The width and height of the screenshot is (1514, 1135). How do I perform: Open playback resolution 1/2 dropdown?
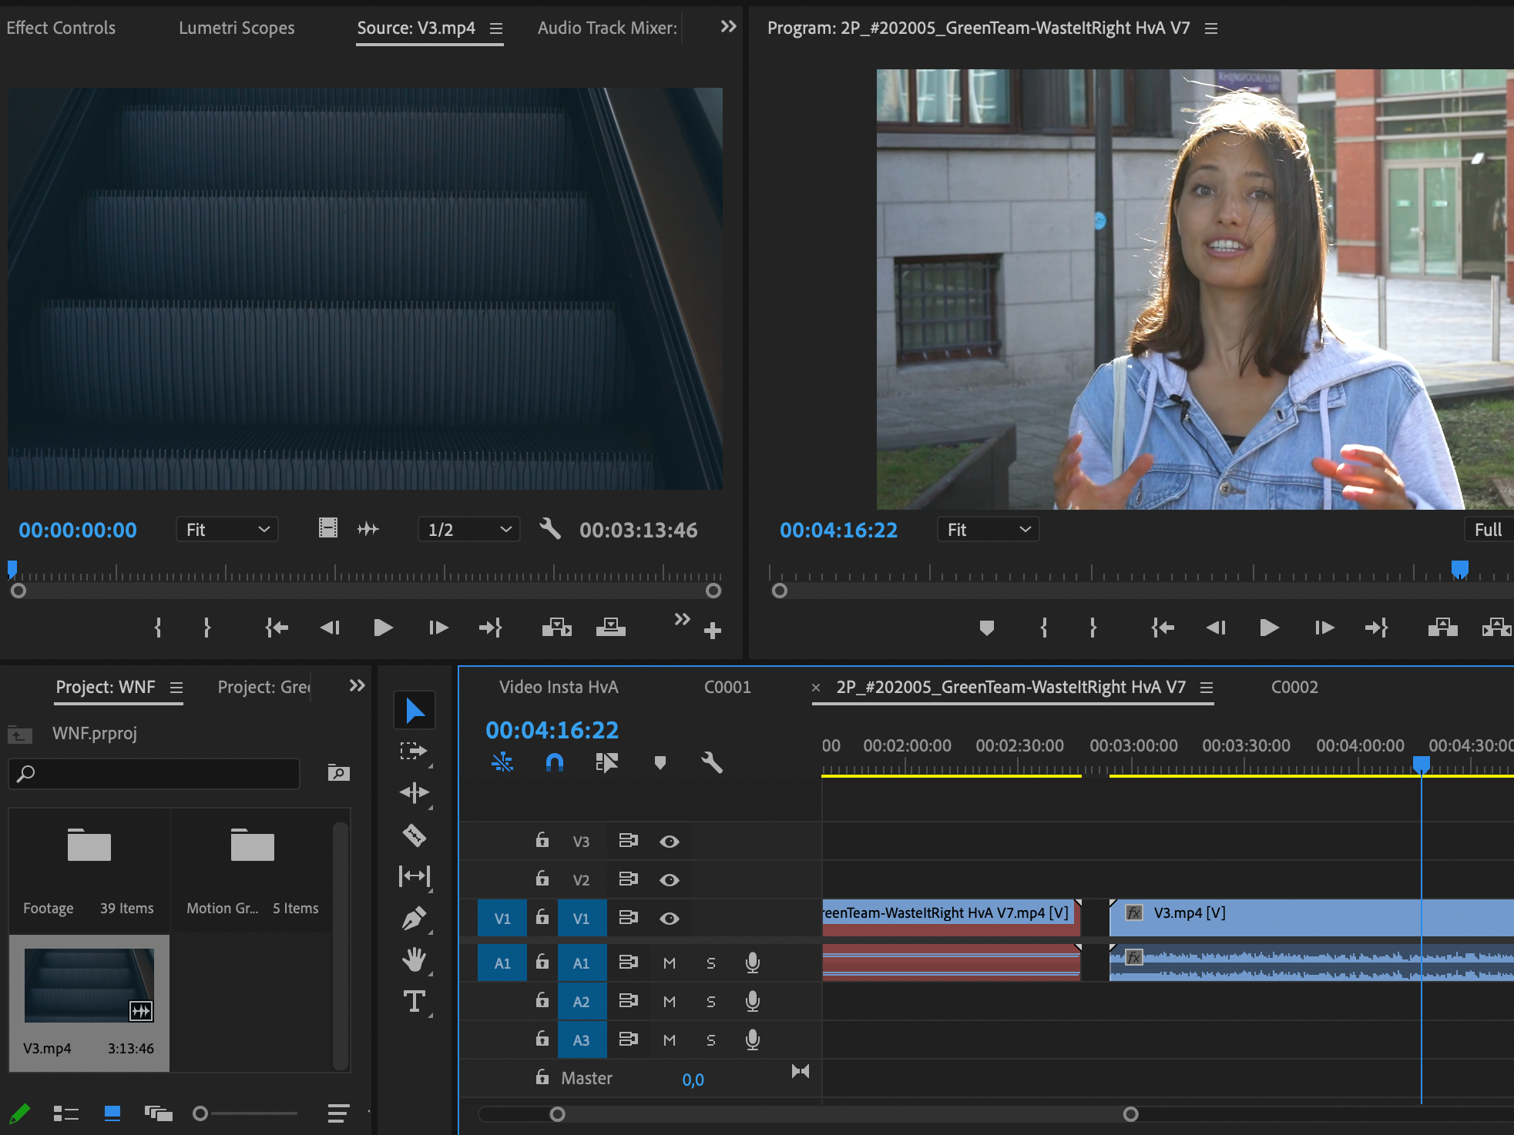coord(468,530)
